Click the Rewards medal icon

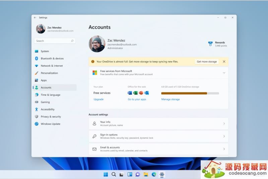tap(210, 44)
